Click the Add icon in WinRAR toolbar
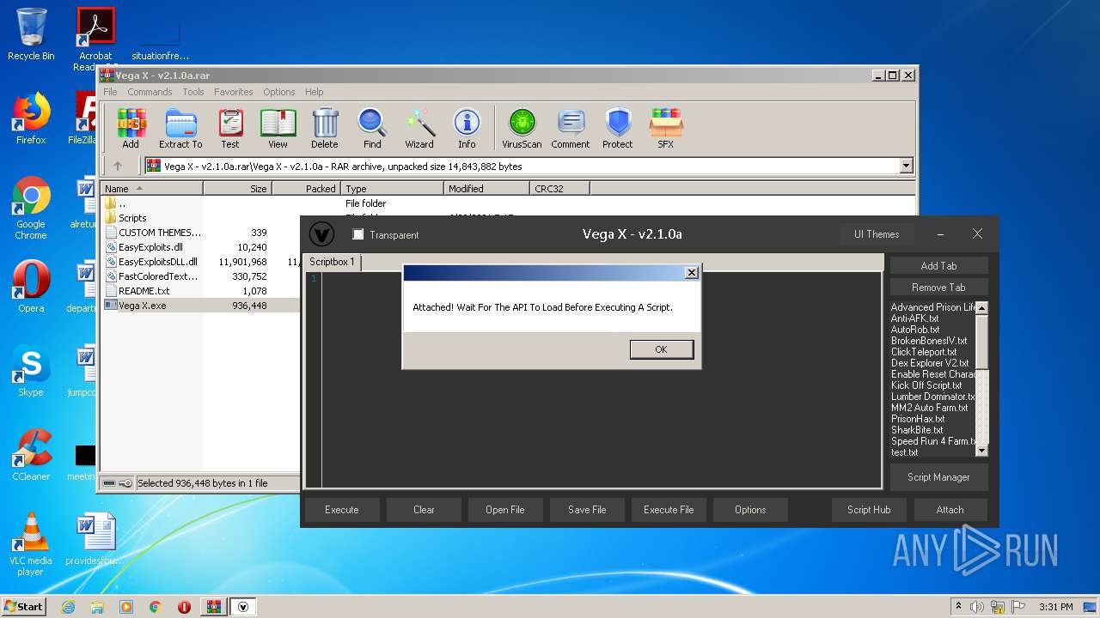 [131, 128]
